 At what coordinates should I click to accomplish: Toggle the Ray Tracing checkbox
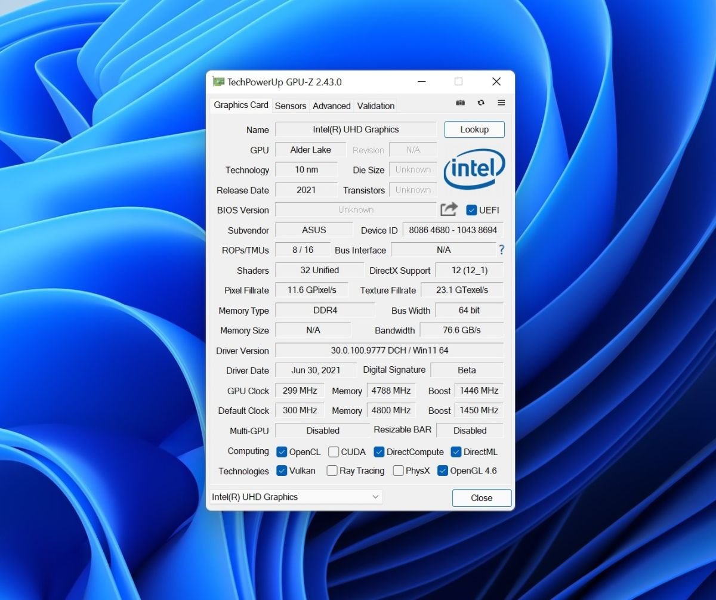click(332, 471)
